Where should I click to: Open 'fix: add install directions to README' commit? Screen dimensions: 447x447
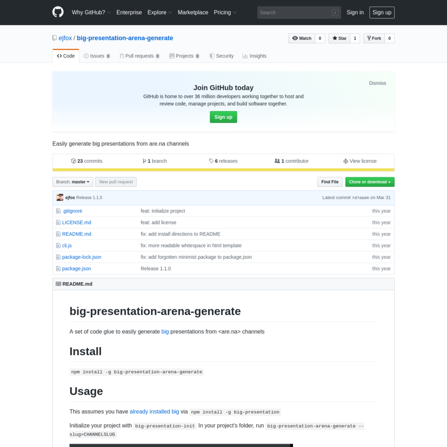(x=180, y=234)
